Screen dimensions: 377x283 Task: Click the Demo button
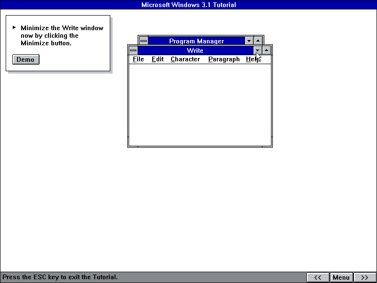click(26, 59)
